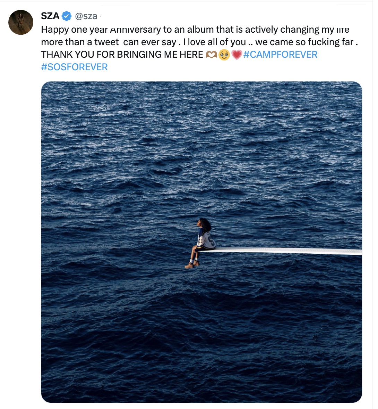The image size is (378, 409).
Task: Click the @sza handle
Action: [x=86, y=16]
